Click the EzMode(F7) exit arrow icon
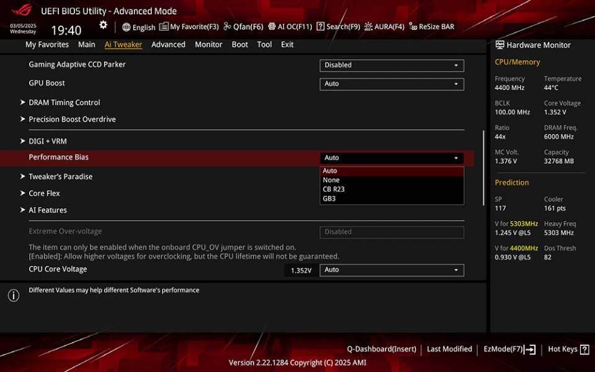Image resolution: width=595 pixels, height=372 pixels. click(x=530, y=349)
